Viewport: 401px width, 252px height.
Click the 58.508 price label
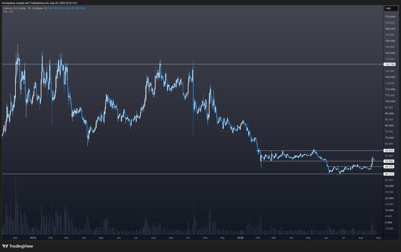(389, 151)
